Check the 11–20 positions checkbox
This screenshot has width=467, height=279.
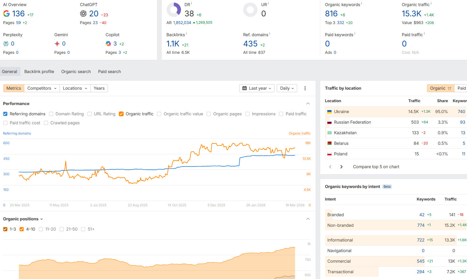(x=41, y=229)
